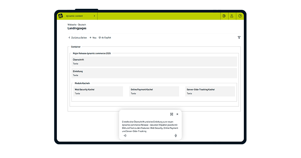The image size is (301, 158).
Task: Expand the Copilot dialog to fullscreen
Action: point(172,114)
